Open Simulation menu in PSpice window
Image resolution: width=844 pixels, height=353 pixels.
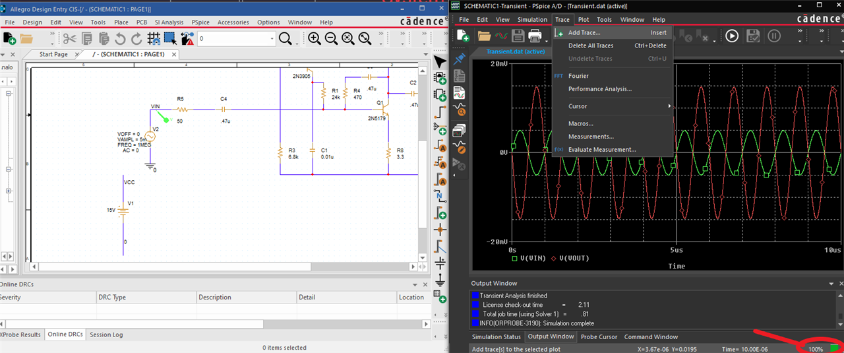point(532,19)
